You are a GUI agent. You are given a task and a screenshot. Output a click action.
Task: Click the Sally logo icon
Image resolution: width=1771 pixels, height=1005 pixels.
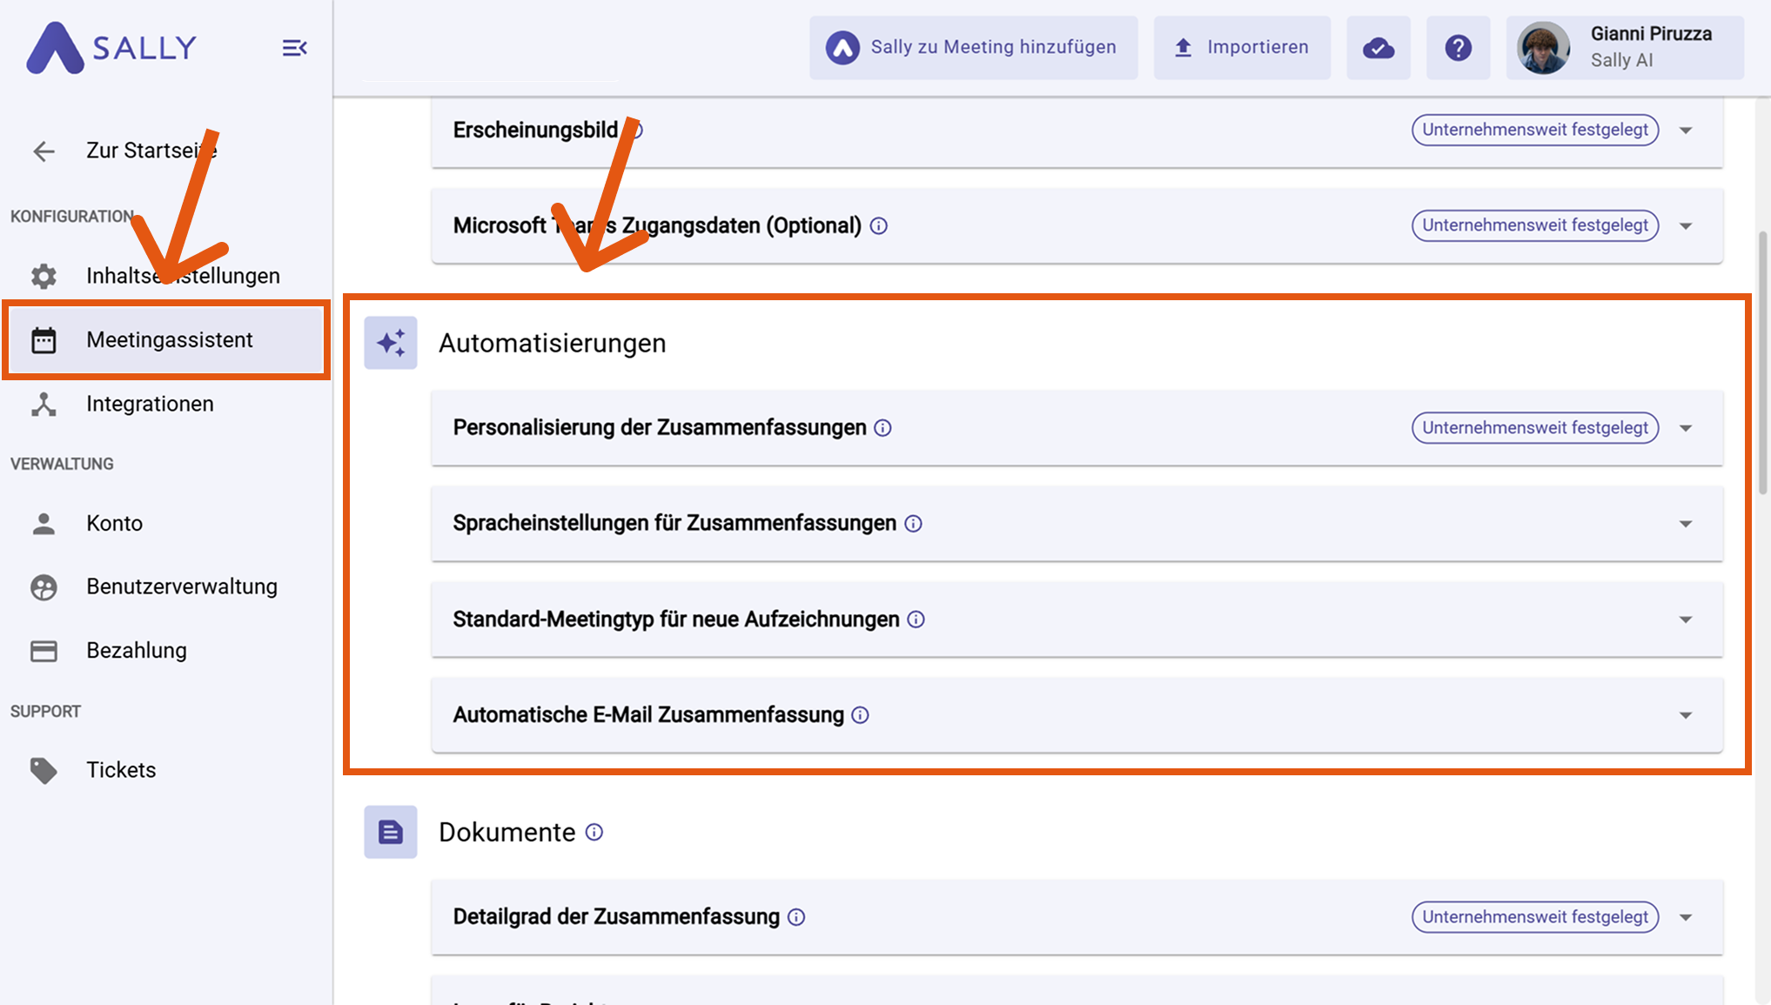[54, 48]
